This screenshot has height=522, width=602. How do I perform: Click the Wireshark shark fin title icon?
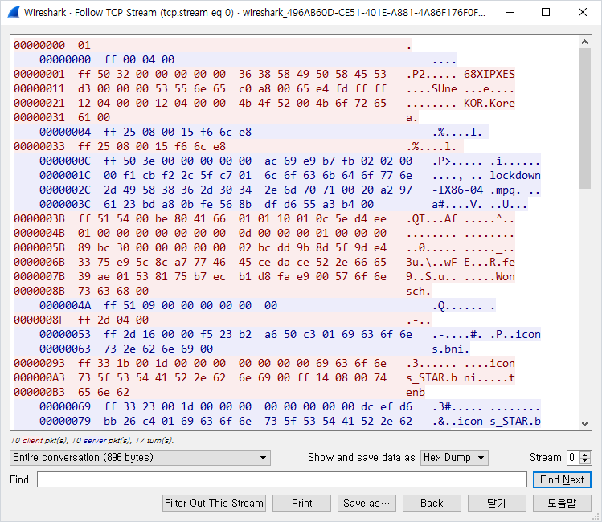[13, 12]
